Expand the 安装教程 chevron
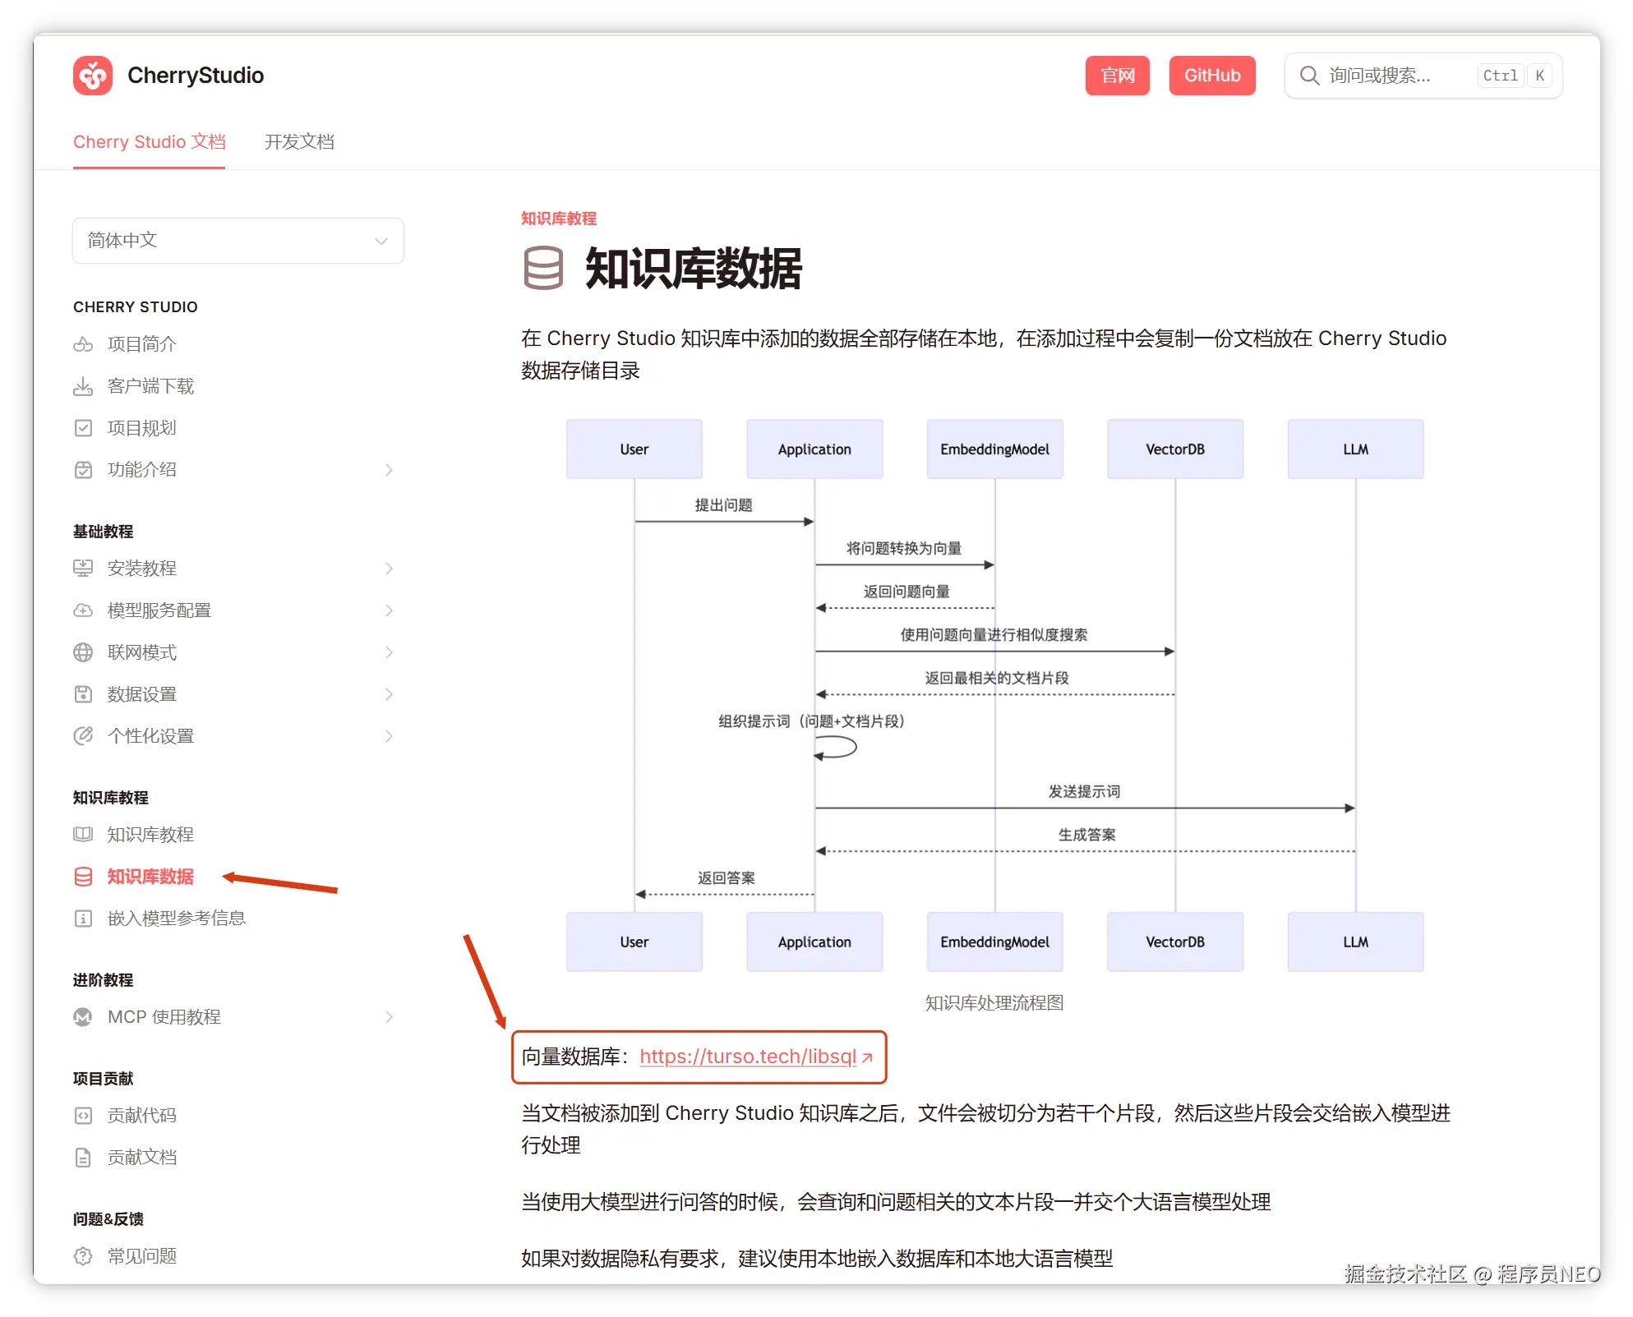This screenshot has height=1317, width=1633. pyautogui.click(x=389, y=569)
